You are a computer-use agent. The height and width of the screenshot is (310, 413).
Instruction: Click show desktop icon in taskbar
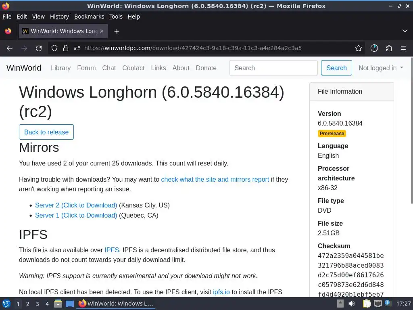click(x=69, y=304)
